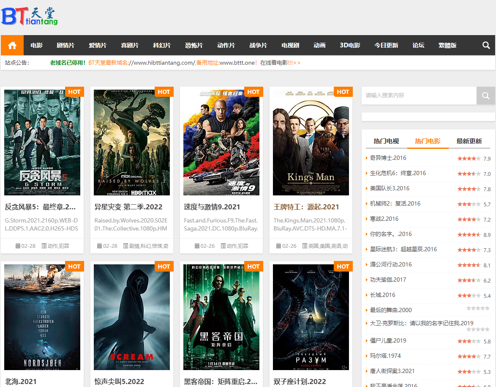The image size is (496, 387).
Task: Switch to the 热门电视 tab
Action: coord(386,141)
